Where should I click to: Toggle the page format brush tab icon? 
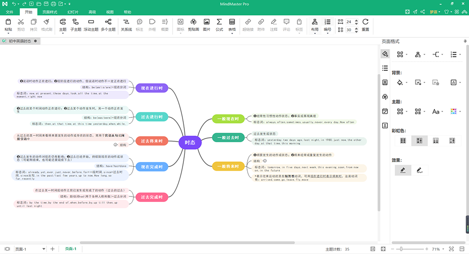[385, 54]
